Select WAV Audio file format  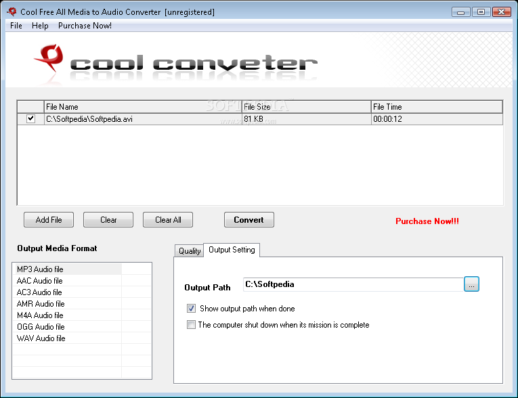(67, 338)
